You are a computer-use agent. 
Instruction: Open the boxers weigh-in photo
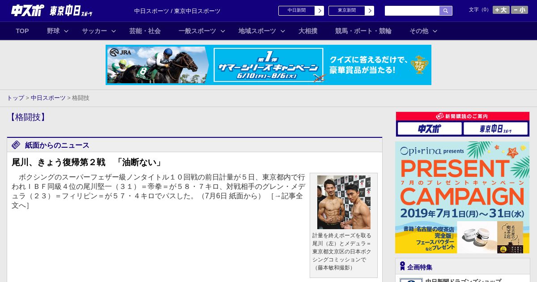pyautogui.click(x=344, y=202)
